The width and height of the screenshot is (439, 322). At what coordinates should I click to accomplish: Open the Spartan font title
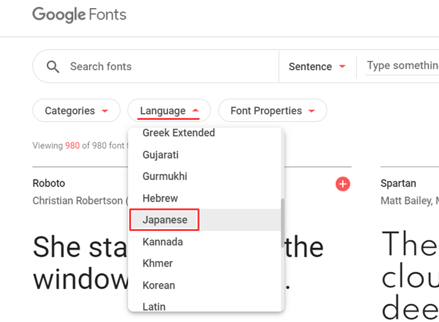398,183
